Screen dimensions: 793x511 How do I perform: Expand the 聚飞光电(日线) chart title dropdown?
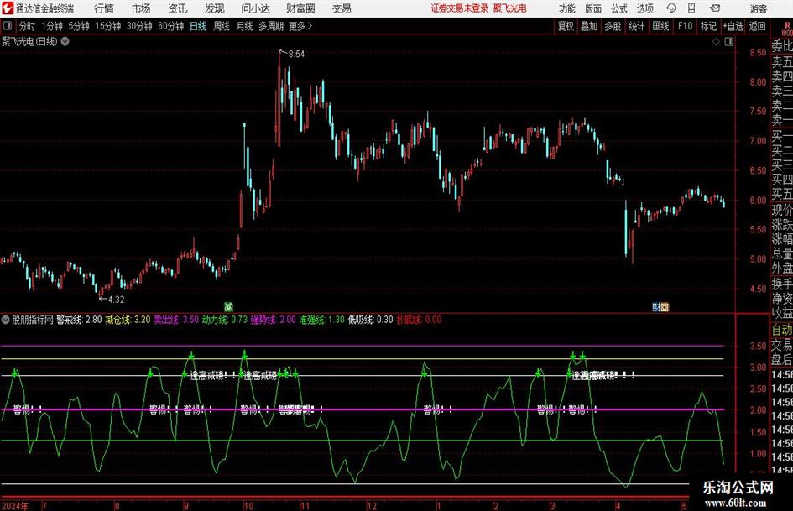pyautogui.click(x=65, y=41)
